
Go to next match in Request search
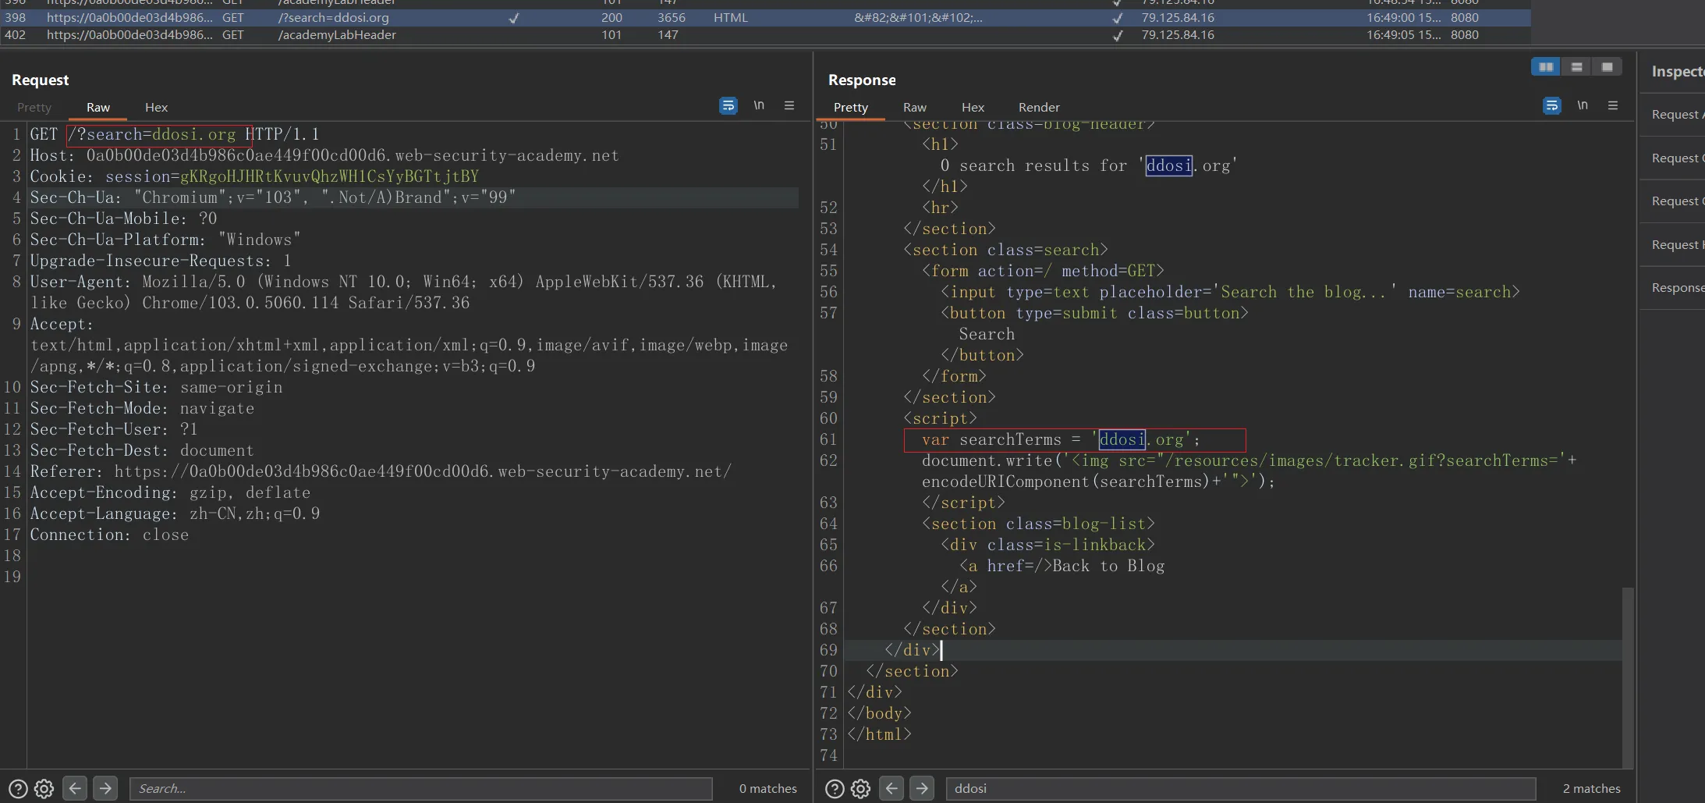105,788
